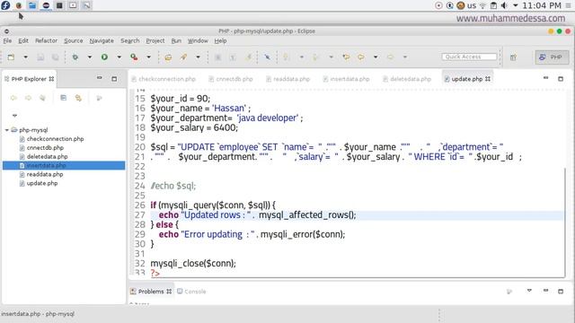Open the Window menu
The image size is (575, 323).
point(198,40)
